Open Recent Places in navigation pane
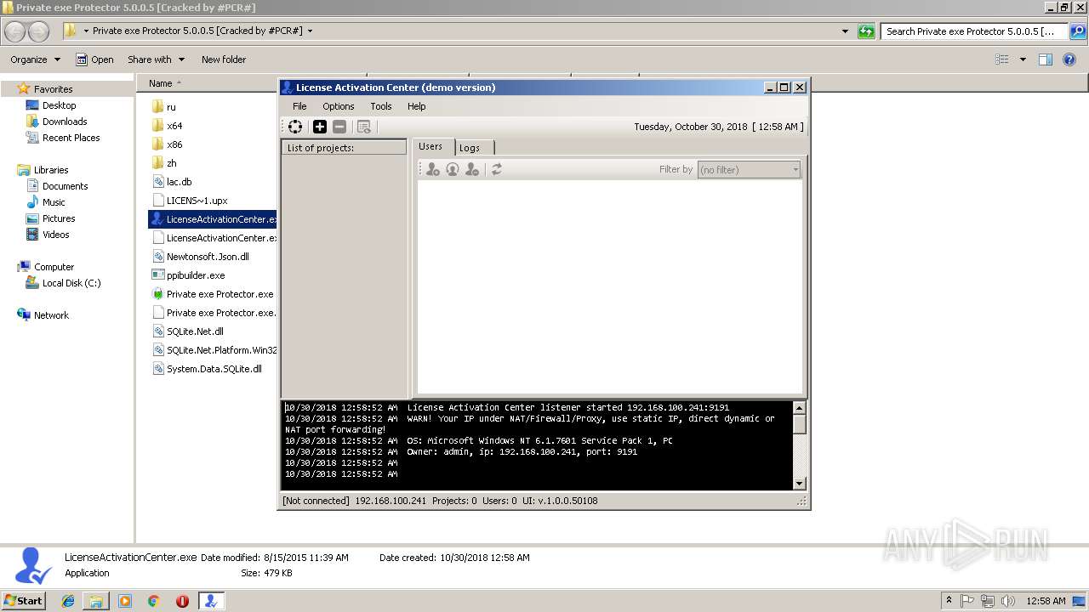 (63, 138)
